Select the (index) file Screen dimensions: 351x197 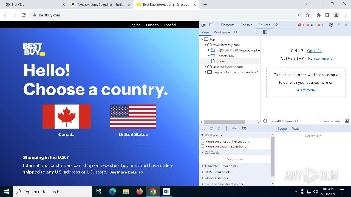[221, 61]
